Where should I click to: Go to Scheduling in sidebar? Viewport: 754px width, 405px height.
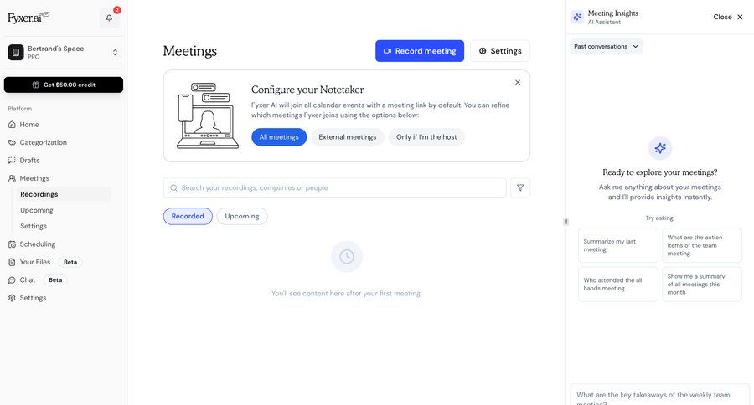pos(38,244)
